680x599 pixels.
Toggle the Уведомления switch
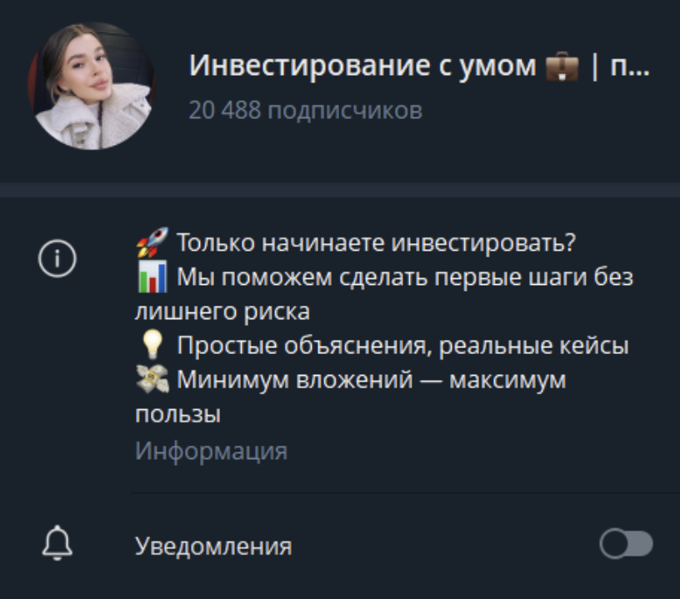pyautogui.click(x=626, y=543)
